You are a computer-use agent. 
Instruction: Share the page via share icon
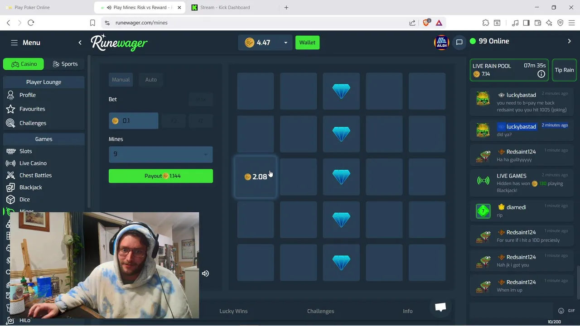pyautogui.click(x=412, y=23)
